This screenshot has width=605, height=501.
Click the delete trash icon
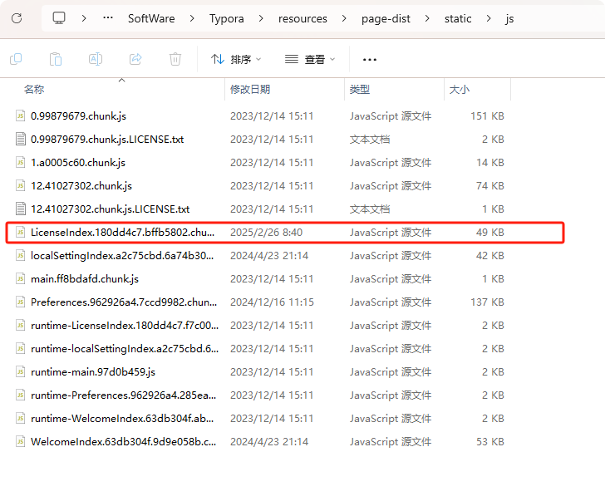tap(175, 59)
